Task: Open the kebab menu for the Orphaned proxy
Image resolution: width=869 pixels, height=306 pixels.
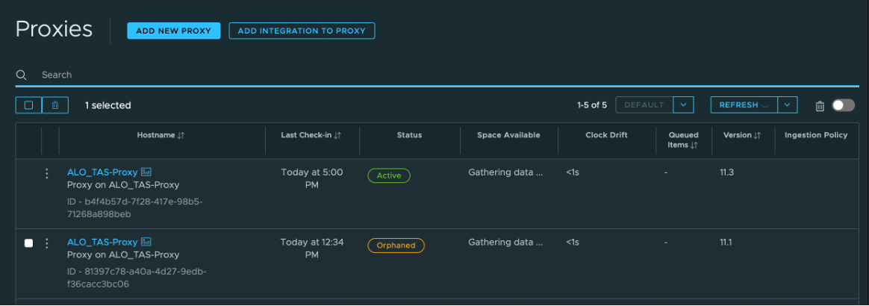Action: (x=47, y=243)
